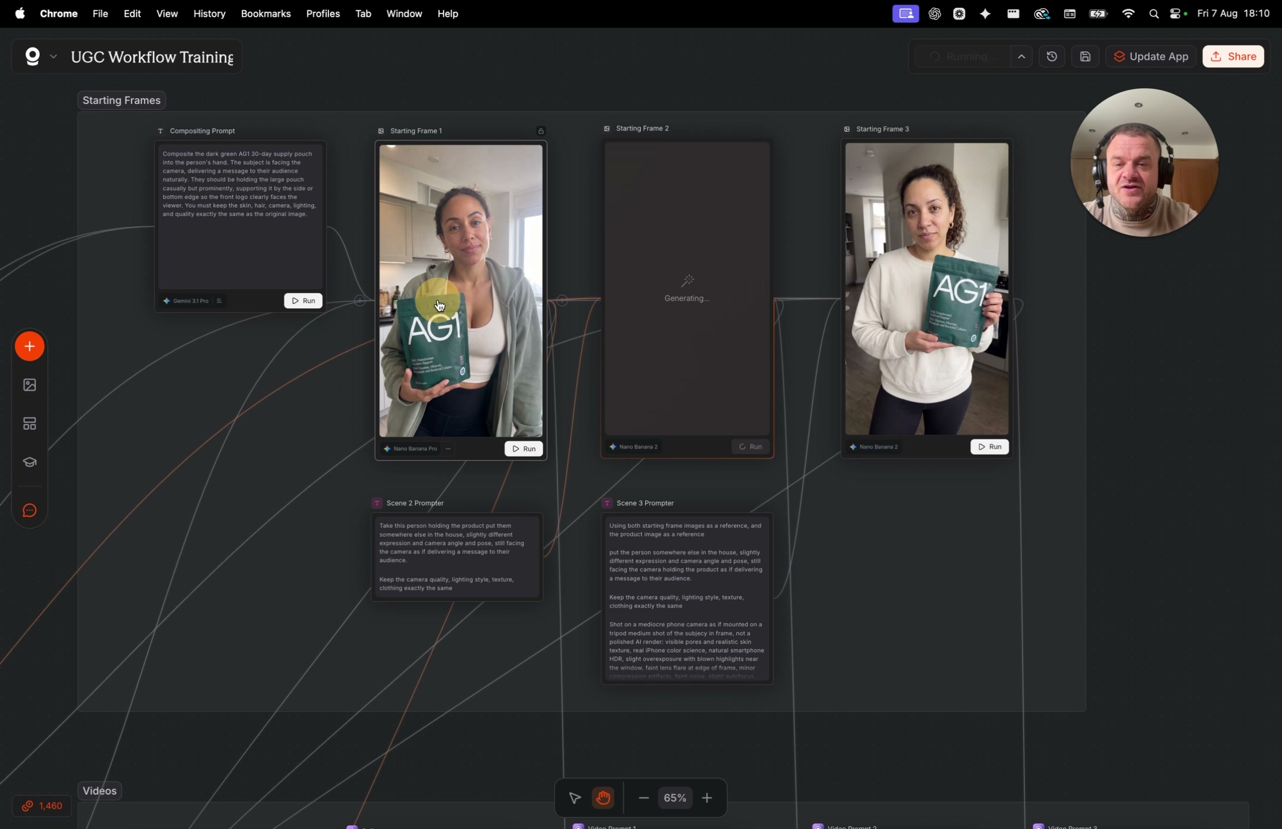Click the save floppy disk icon
The image size is (1282, 829).
click(x=1085, y=56)
